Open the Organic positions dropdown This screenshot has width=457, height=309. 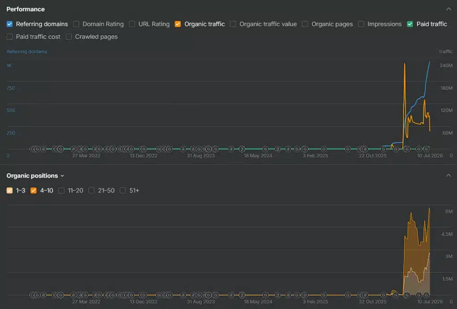coord(35,175)
